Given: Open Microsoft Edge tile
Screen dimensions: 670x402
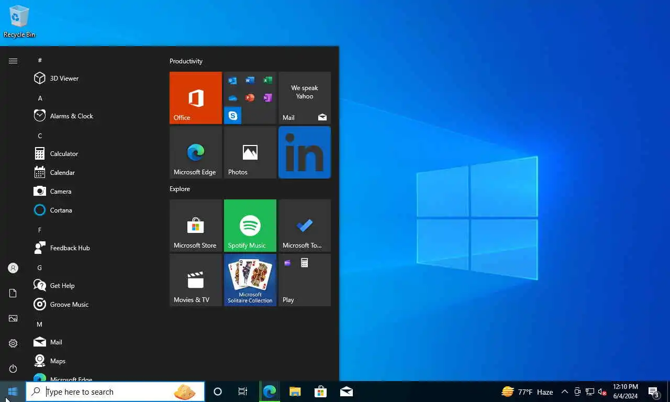Looking at the screenshot, I should [196, 152].
